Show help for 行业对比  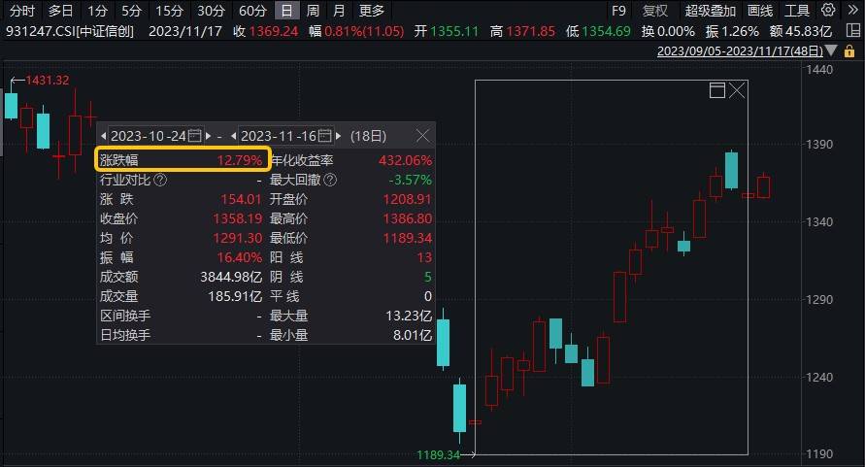[x=160, y=180]
